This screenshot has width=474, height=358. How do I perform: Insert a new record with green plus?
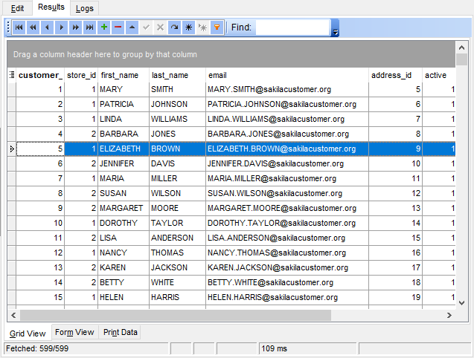pyautogui.click(x=103, y=27)
